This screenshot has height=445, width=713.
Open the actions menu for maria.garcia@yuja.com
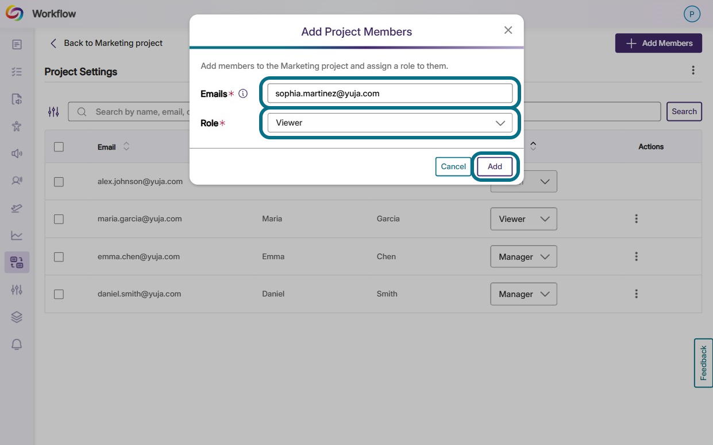point(636,218)
